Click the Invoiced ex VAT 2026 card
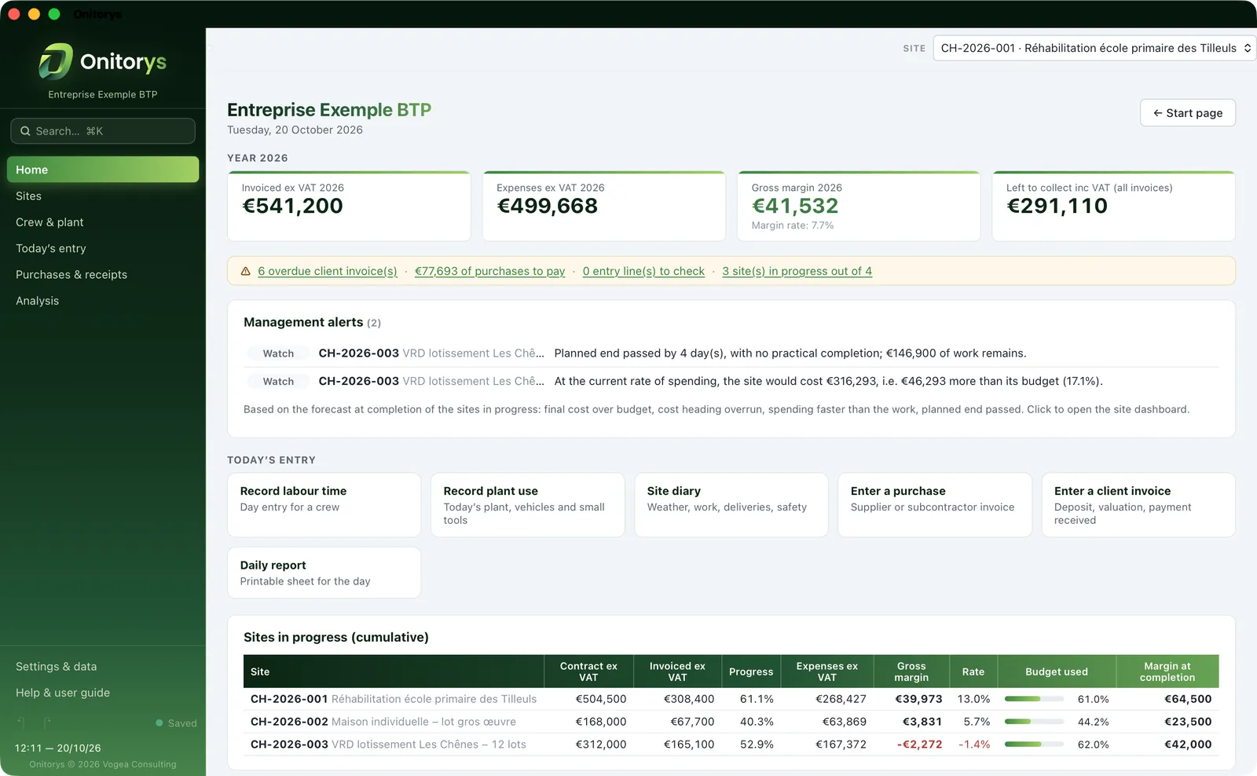 [x=349, y=206]
